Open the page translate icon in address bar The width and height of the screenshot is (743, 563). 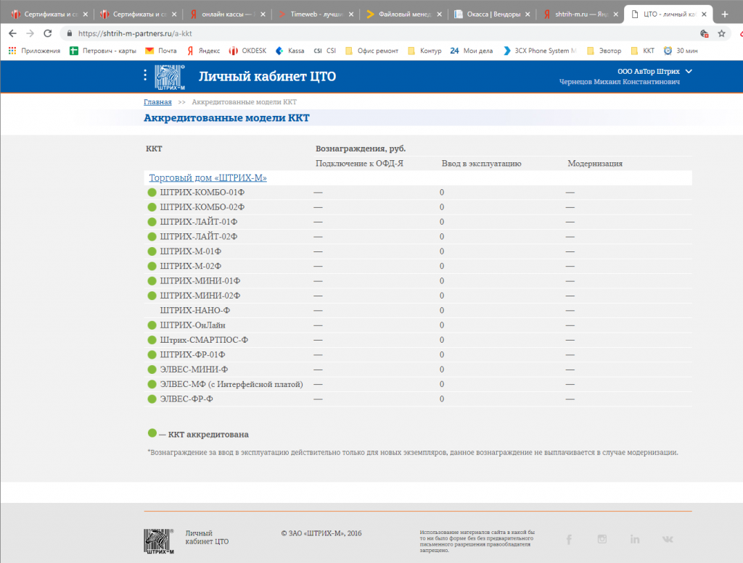[704, 33]
